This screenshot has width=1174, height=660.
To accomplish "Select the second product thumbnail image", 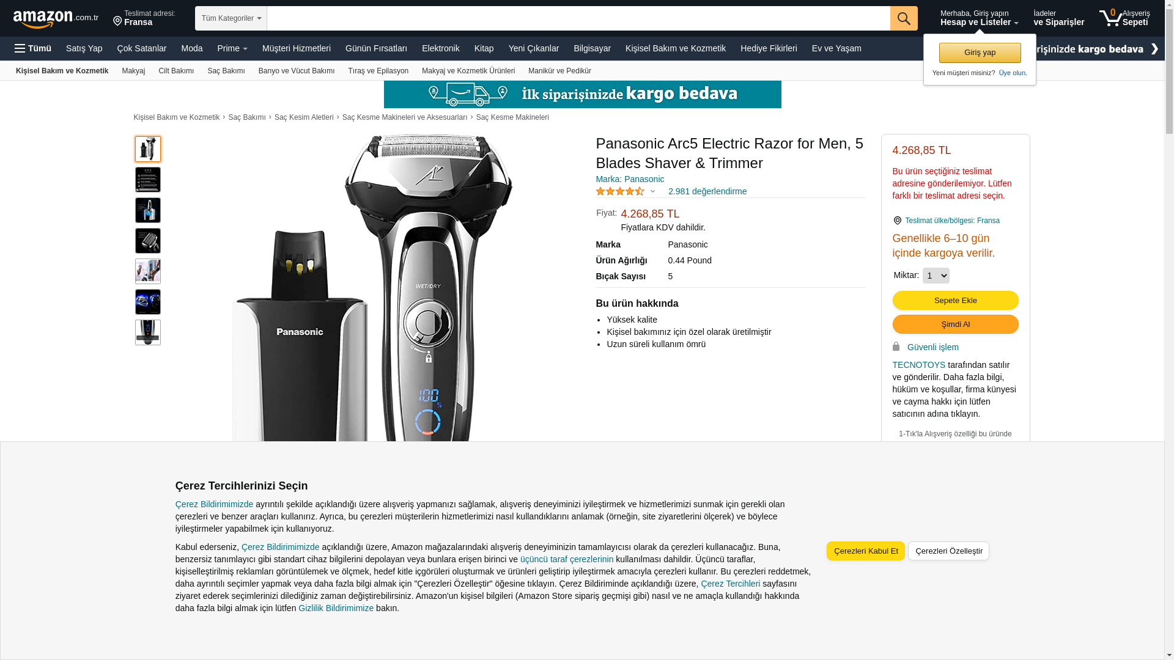I will point(148,180).
